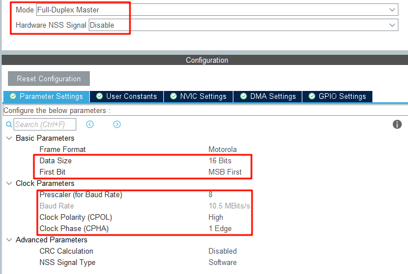Select the Data Size 16 Bits value
Image resolution: width=408 pixels, height=274 pixels.
pos(220,161)
